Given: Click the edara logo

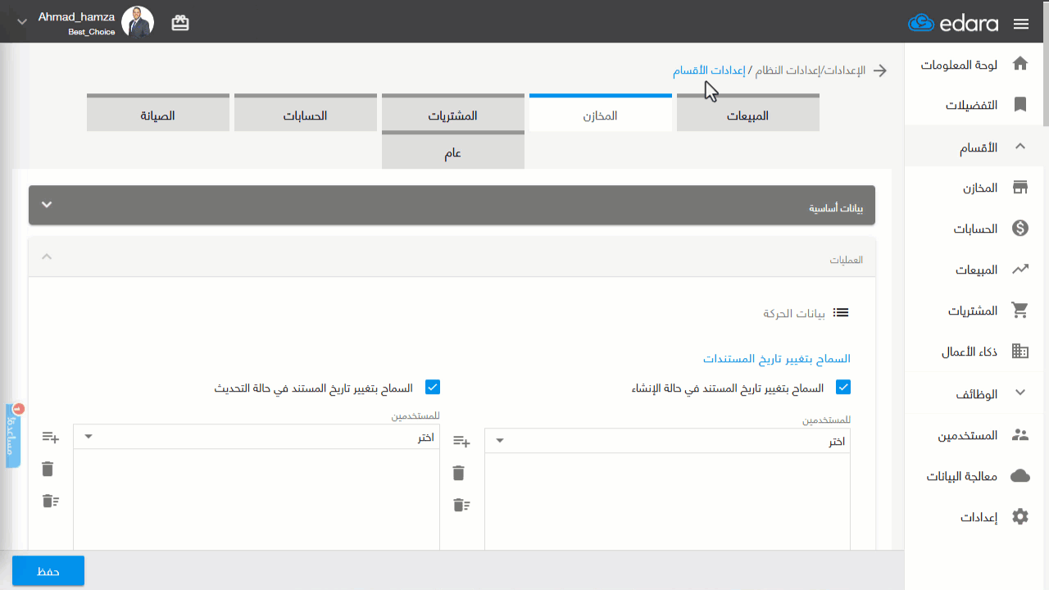Looking at the screenshot, I should 953,23.
